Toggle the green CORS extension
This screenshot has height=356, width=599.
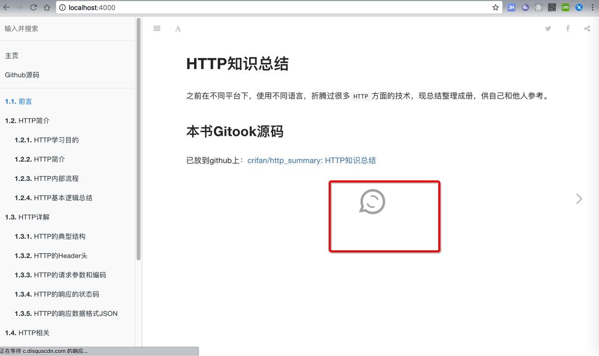(566, 7)
